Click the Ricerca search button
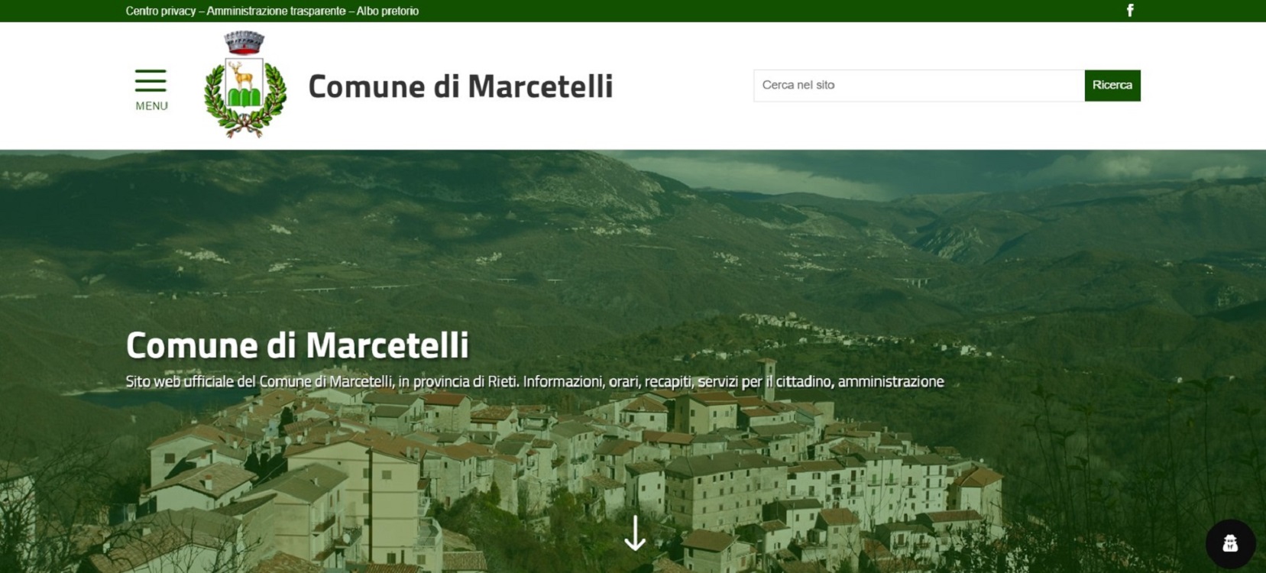This screenshot has width=1266, height=573. [x=1112, y=86]
